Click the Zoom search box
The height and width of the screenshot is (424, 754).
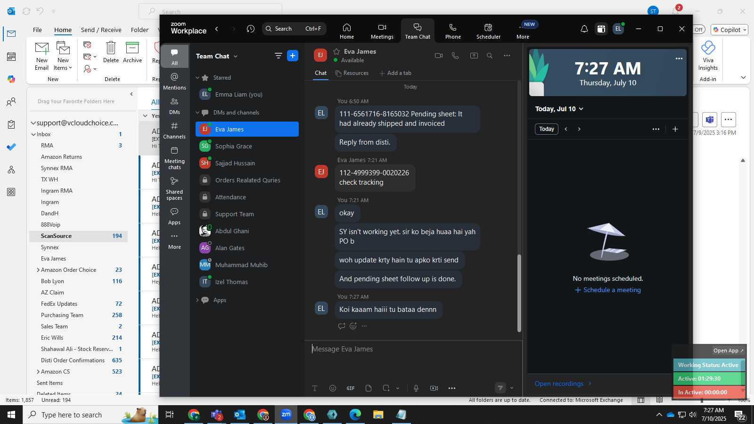pyautogui.click(x=294, y=29)
